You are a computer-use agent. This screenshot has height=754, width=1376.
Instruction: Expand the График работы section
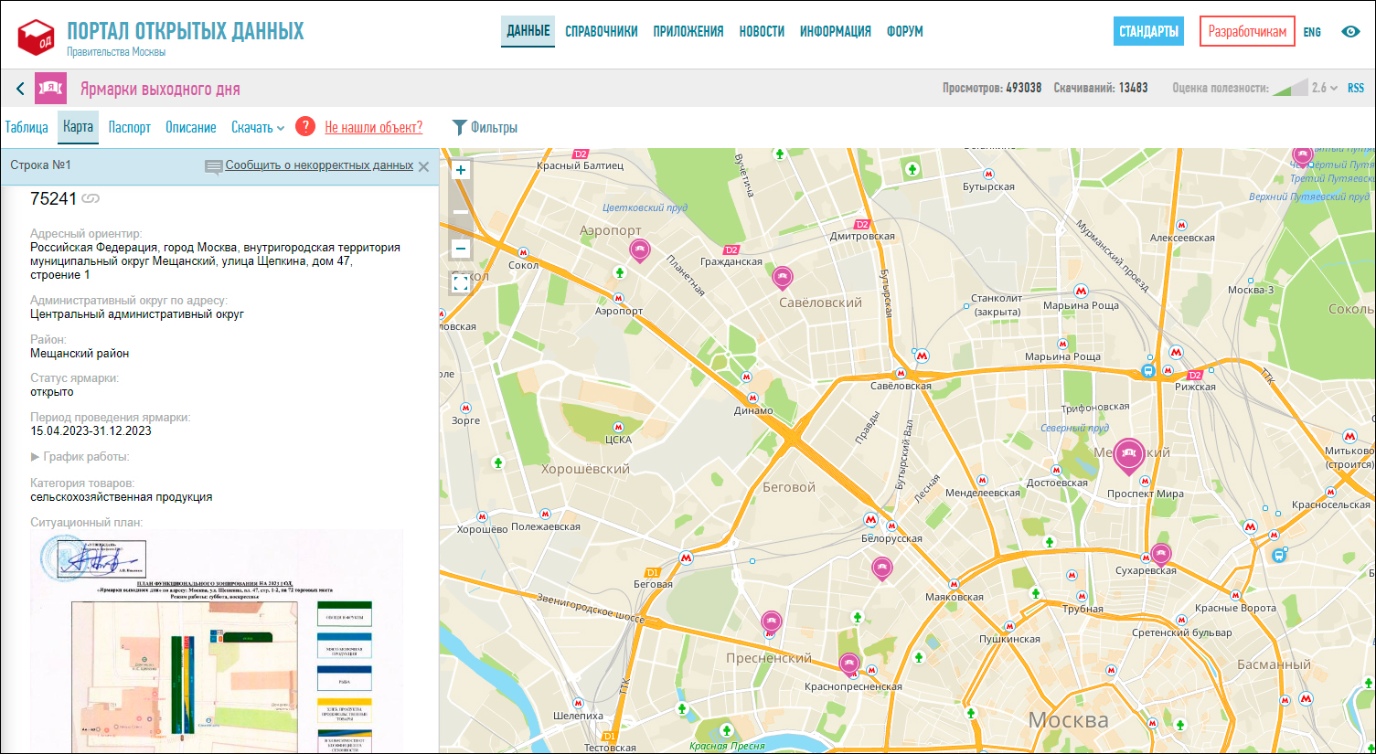pyautogui.click(x=80, y=456)
